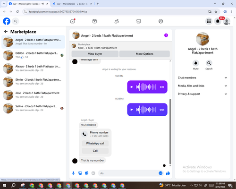The width and height of the screenshot is (236, 189).
Task: Click the View buyer button
Action: pos(95,54)
